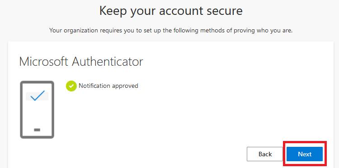Click the "Your organization requires you" subtitle
Screen dimensions: 339x168
[171, 30]
